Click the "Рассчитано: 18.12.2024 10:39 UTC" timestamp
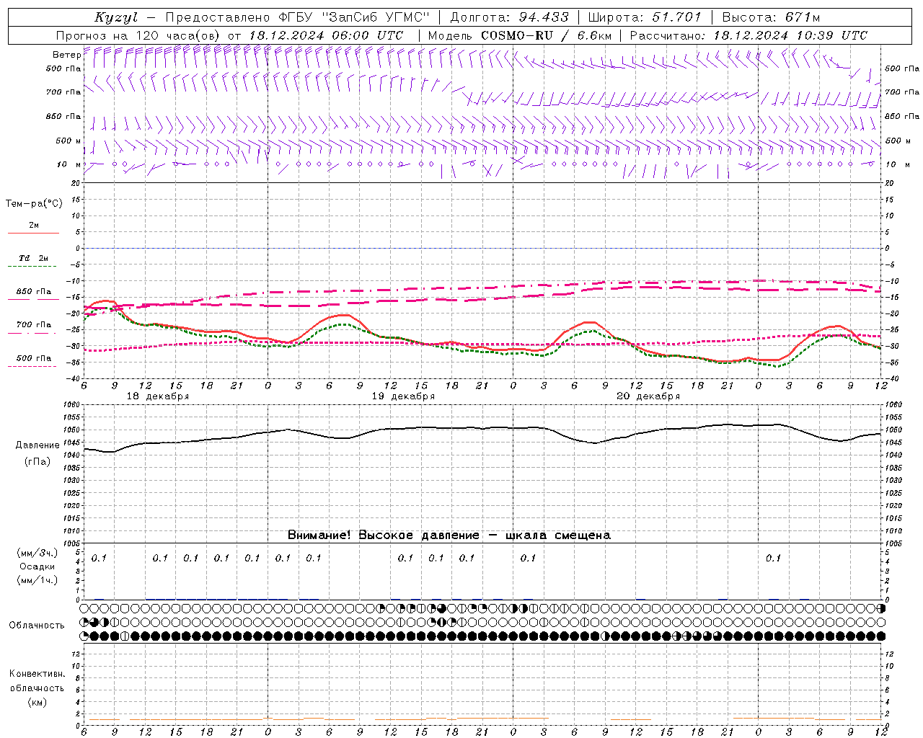Image resolution: width=923 pixels, height=738 pixels. (x=748, y=35)
